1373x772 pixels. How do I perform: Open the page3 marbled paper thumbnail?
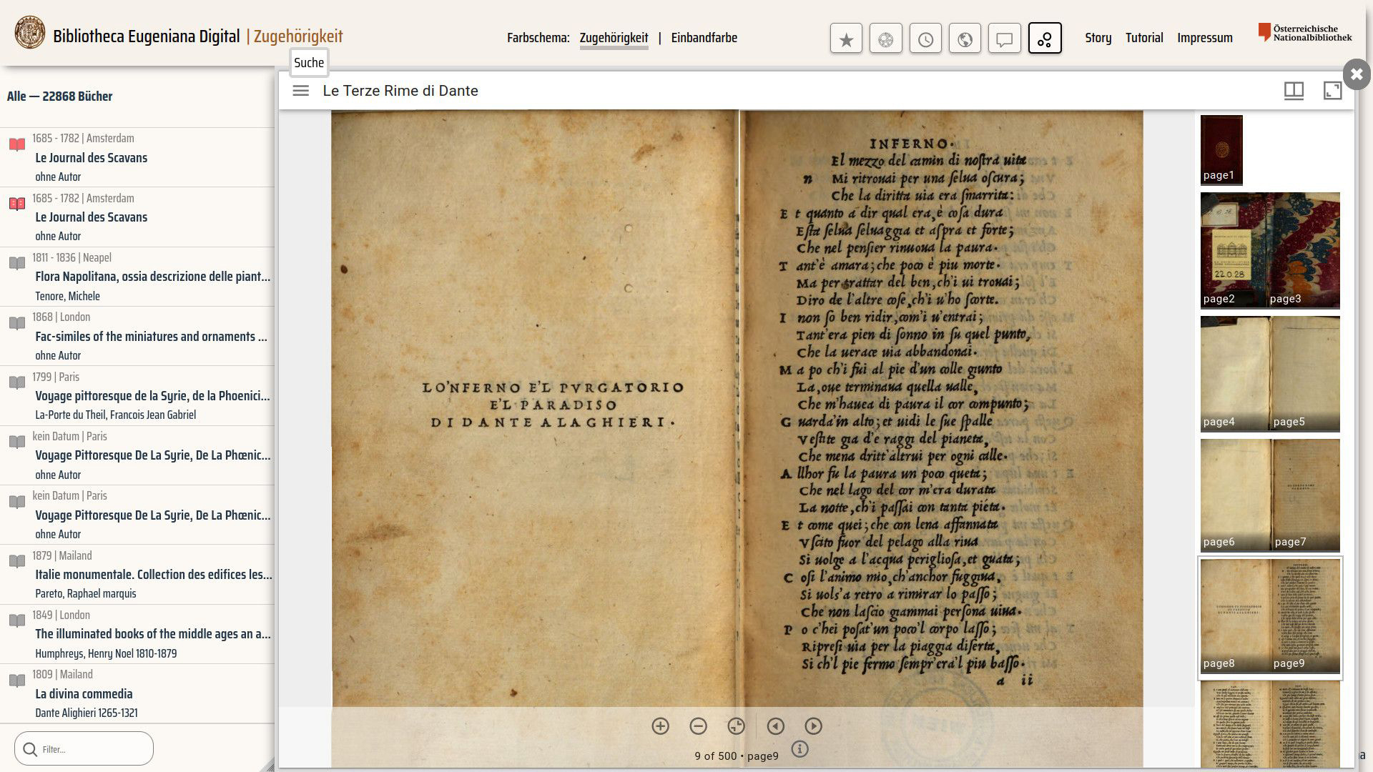[1304, 250]
